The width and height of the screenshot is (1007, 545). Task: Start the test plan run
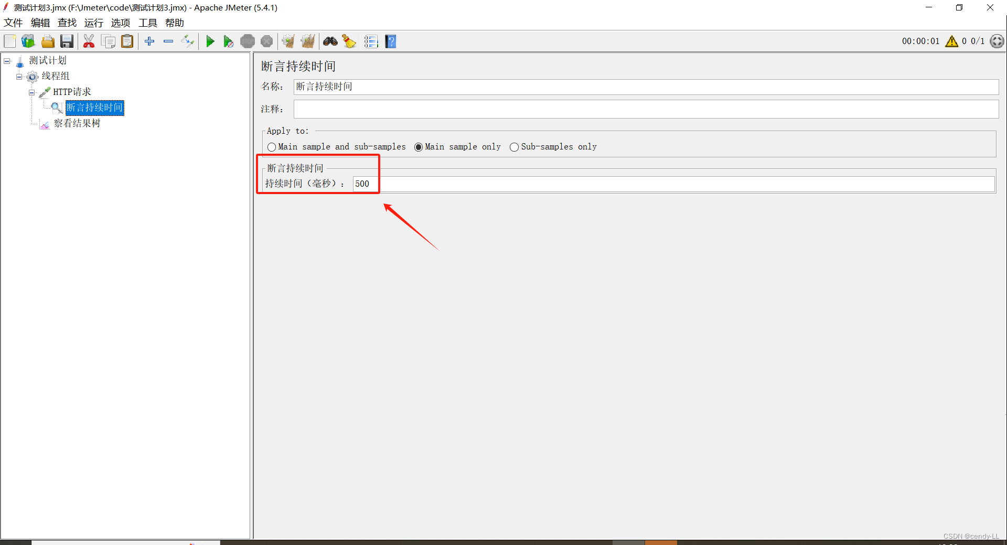click(210, 41)
